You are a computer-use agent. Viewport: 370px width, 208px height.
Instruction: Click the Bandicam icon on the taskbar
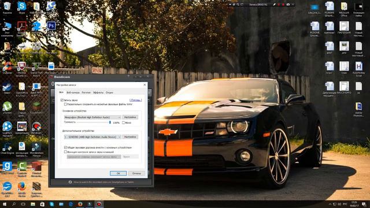[x=99, y=204]
